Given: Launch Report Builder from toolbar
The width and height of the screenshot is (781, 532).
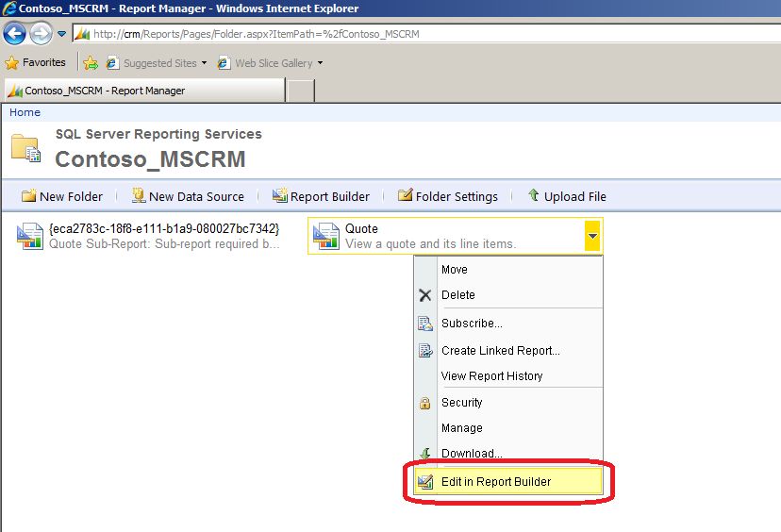Looking at the screenshot, I should pos(322,196).
